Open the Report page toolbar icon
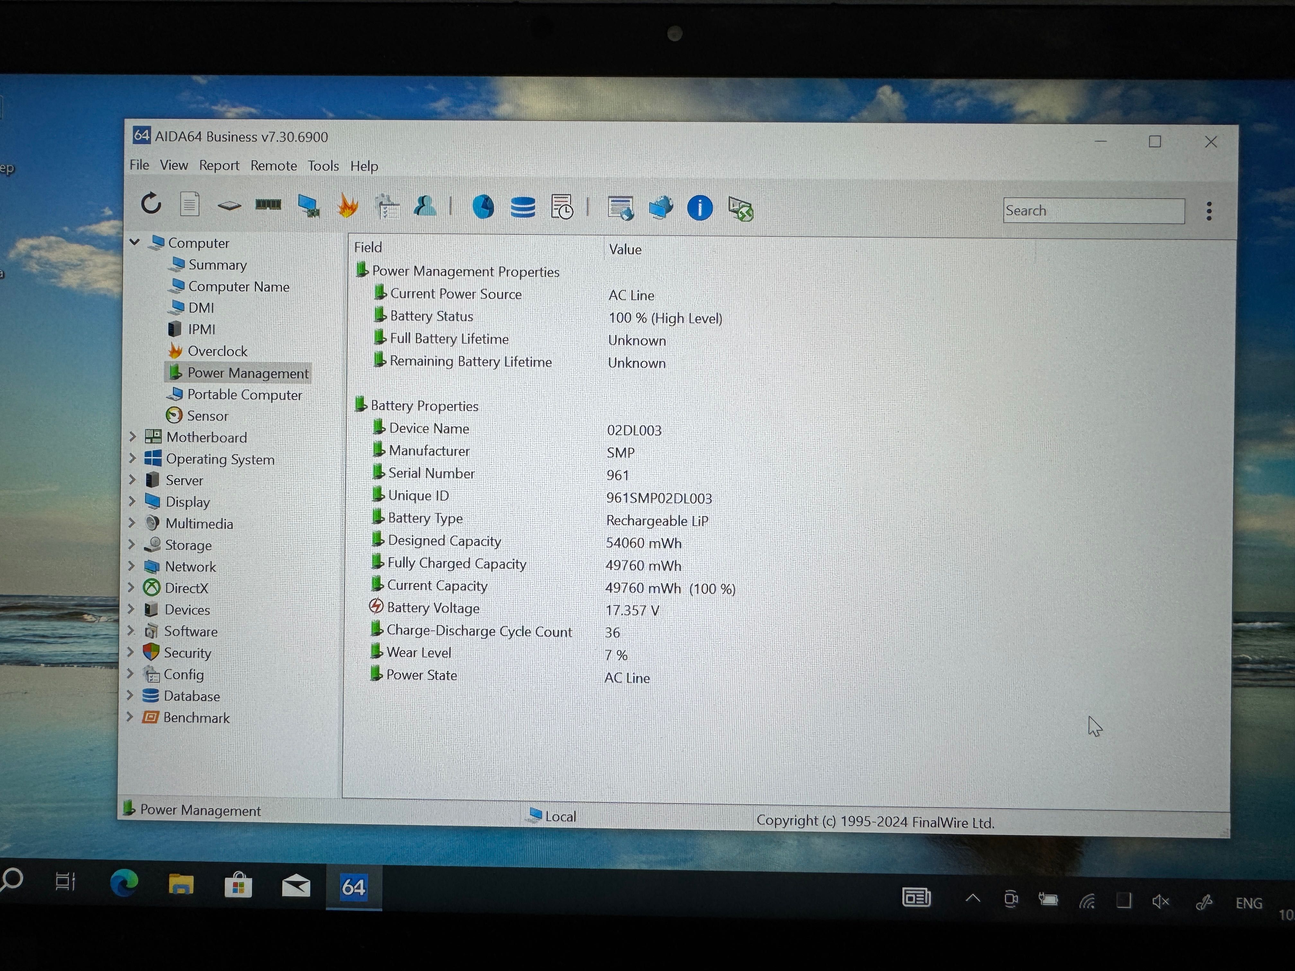This screenshot has width=1295, height=971. coord(189,204)
